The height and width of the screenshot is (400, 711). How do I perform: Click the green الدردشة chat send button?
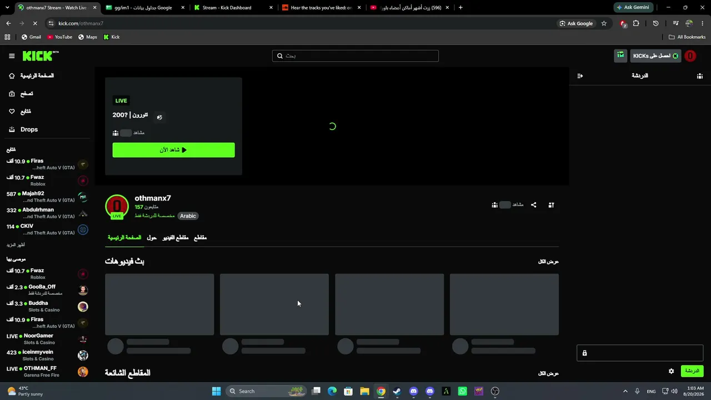click(x=692, y=371)
